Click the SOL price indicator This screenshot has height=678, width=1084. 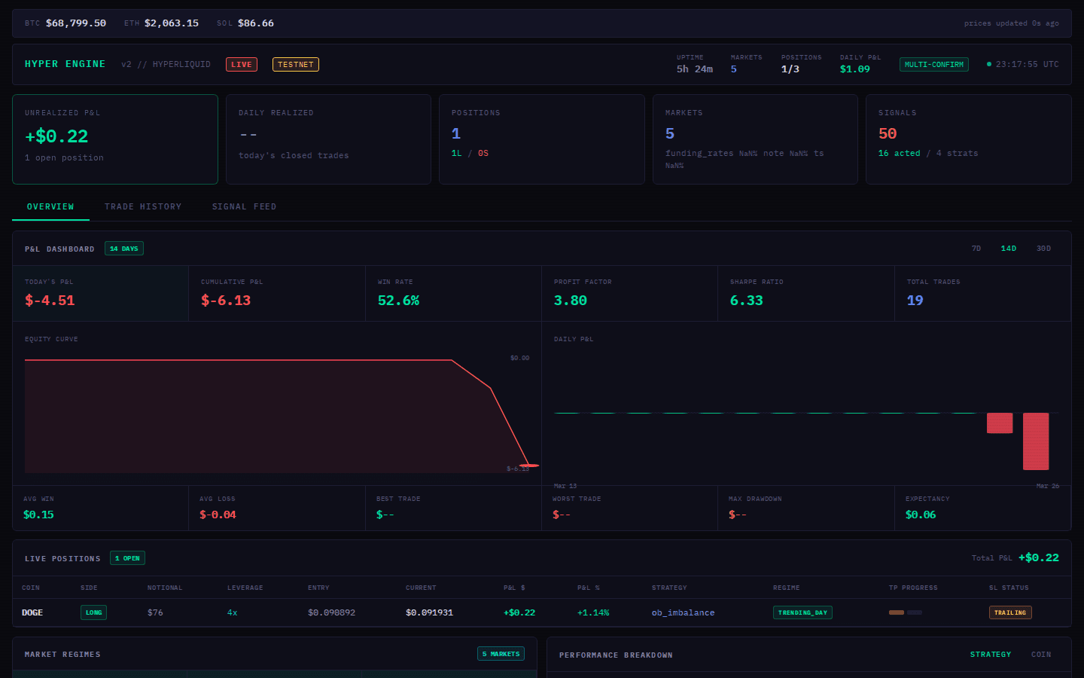coord(246,23)
